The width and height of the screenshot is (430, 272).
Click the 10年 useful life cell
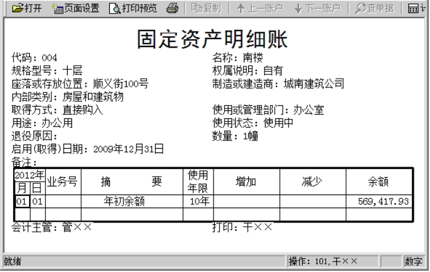click(x=199, y=202)
